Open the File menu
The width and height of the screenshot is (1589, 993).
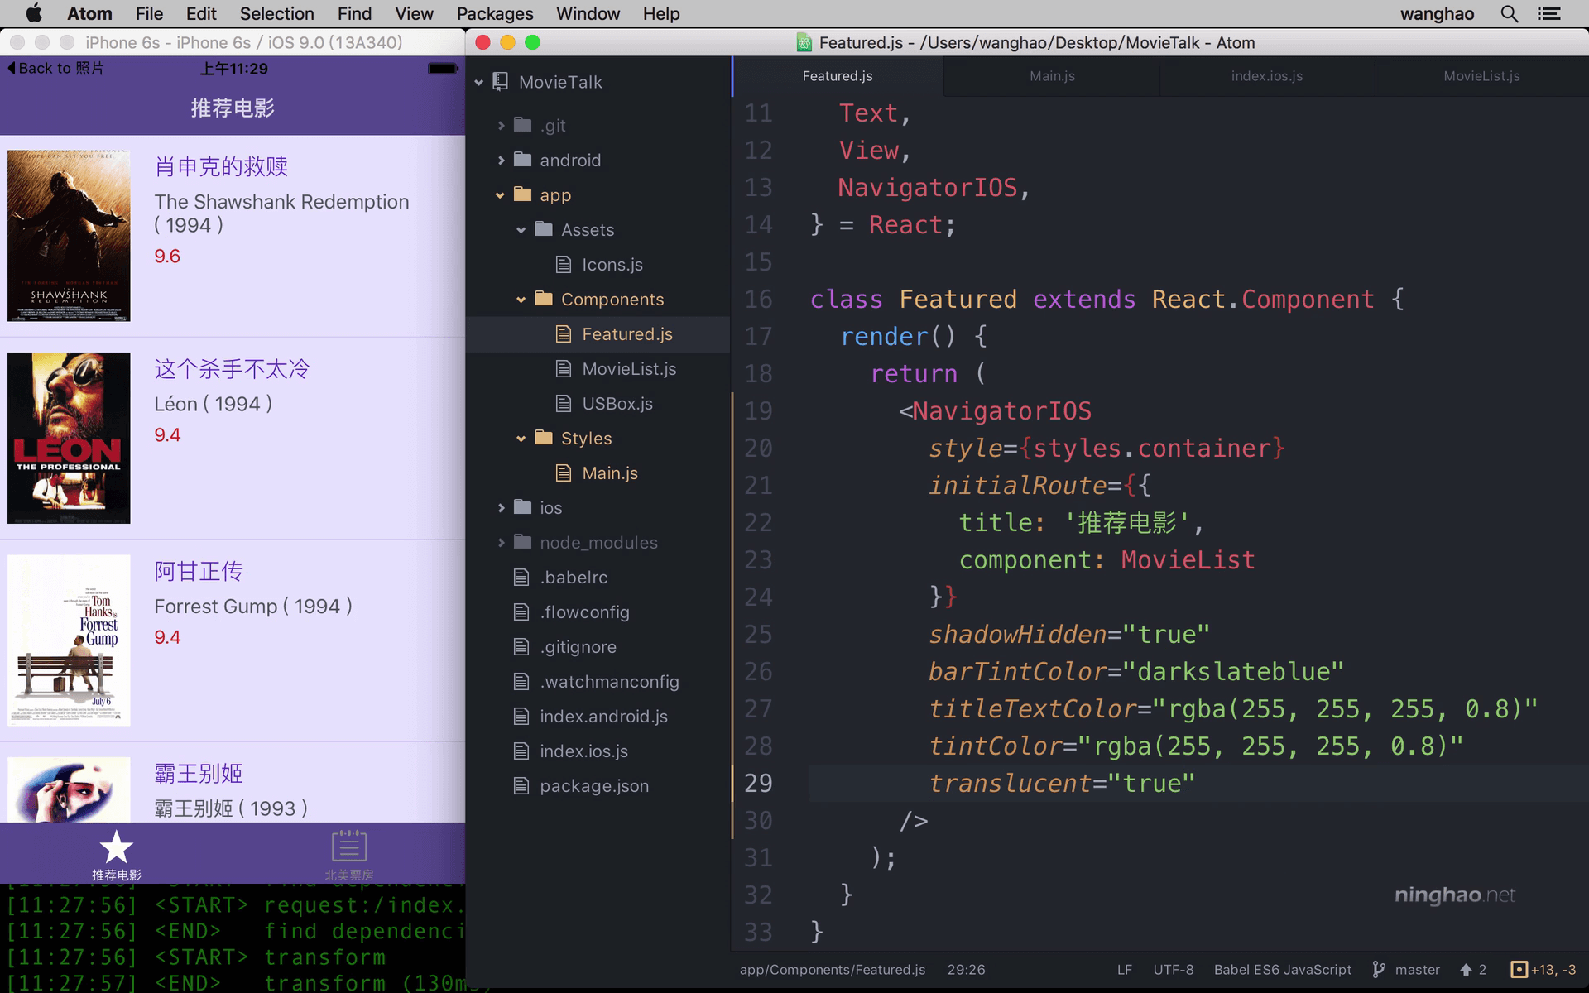pyautogui.click(x=150, y=14)
